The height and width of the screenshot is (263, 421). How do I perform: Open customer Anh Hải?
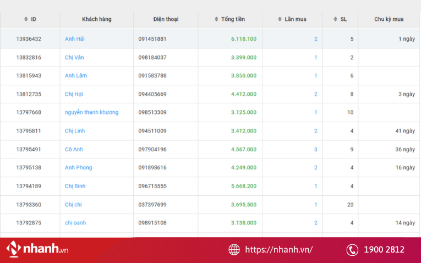click(75, 39)
